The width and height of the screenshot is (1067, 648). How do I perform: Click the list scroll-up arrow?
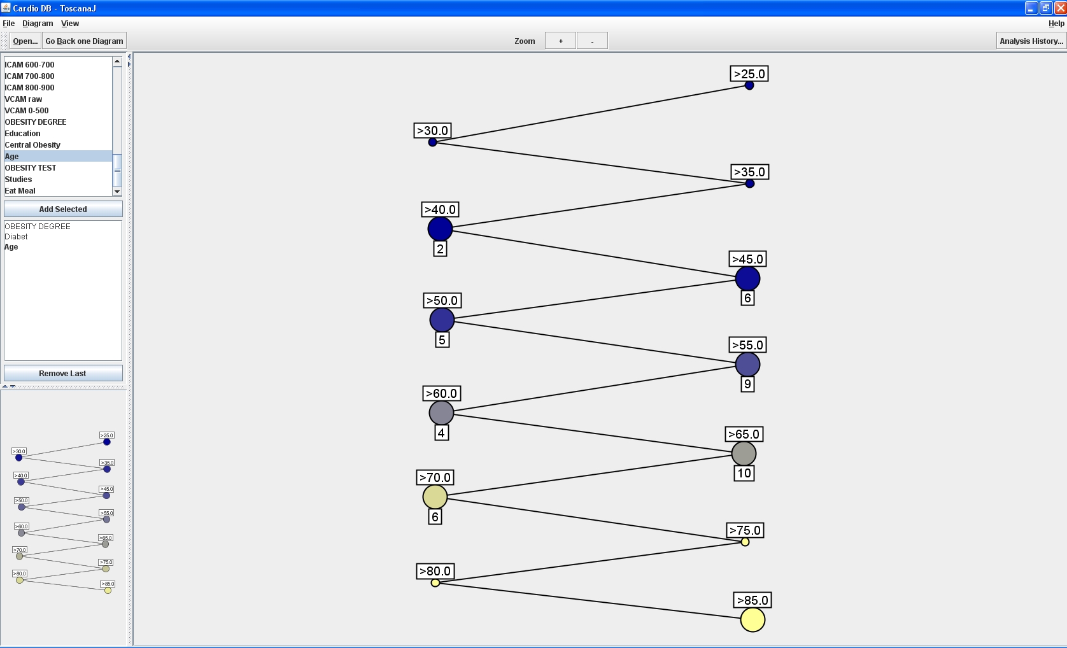coord(117,61)
